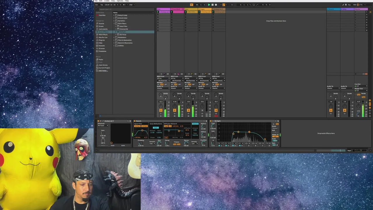
Task: Select Plug-Ins category in browser
Action: click(x=102, y=40)
